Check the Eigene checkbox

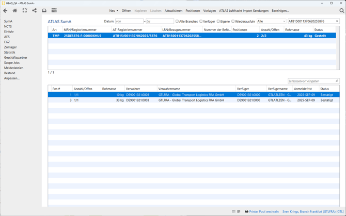pos(218,21)
